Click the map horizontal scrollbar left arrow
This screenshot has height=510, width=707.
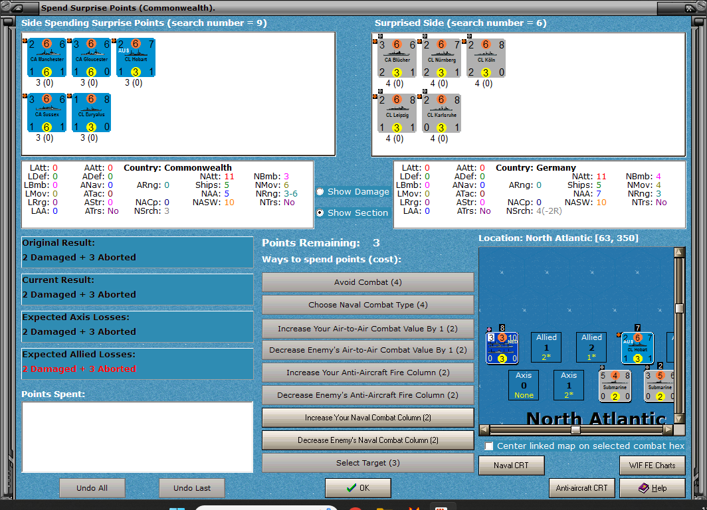click(484, 430)
